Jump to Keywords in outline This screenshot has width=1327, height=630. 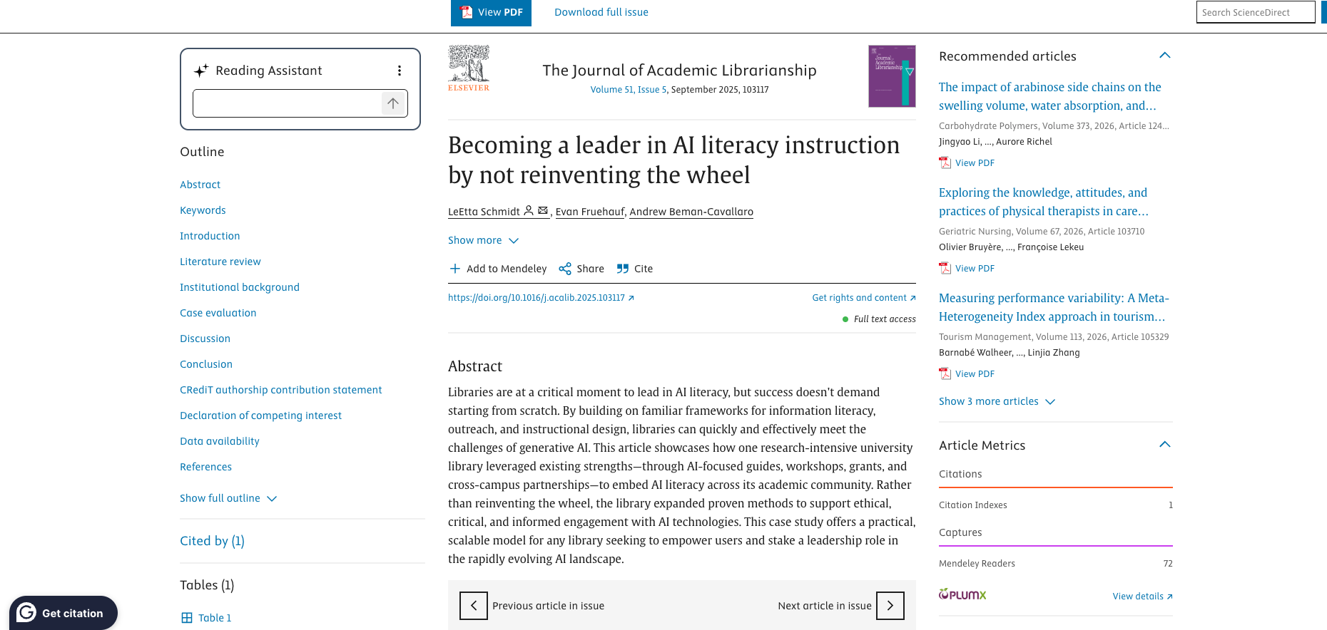pos(203,210)
